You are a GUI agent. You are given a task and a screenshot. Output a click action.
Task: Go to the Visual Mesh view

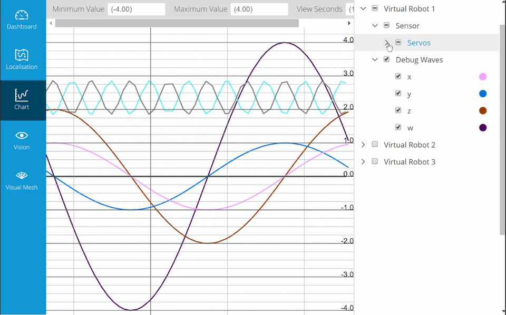(x=22, y=179)
